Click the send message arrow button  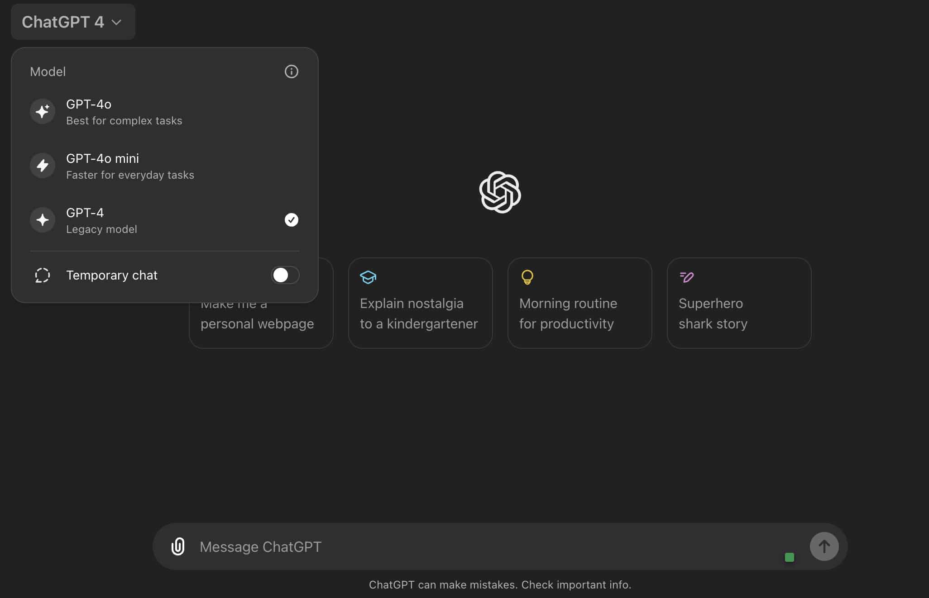(x=824, y=546)
